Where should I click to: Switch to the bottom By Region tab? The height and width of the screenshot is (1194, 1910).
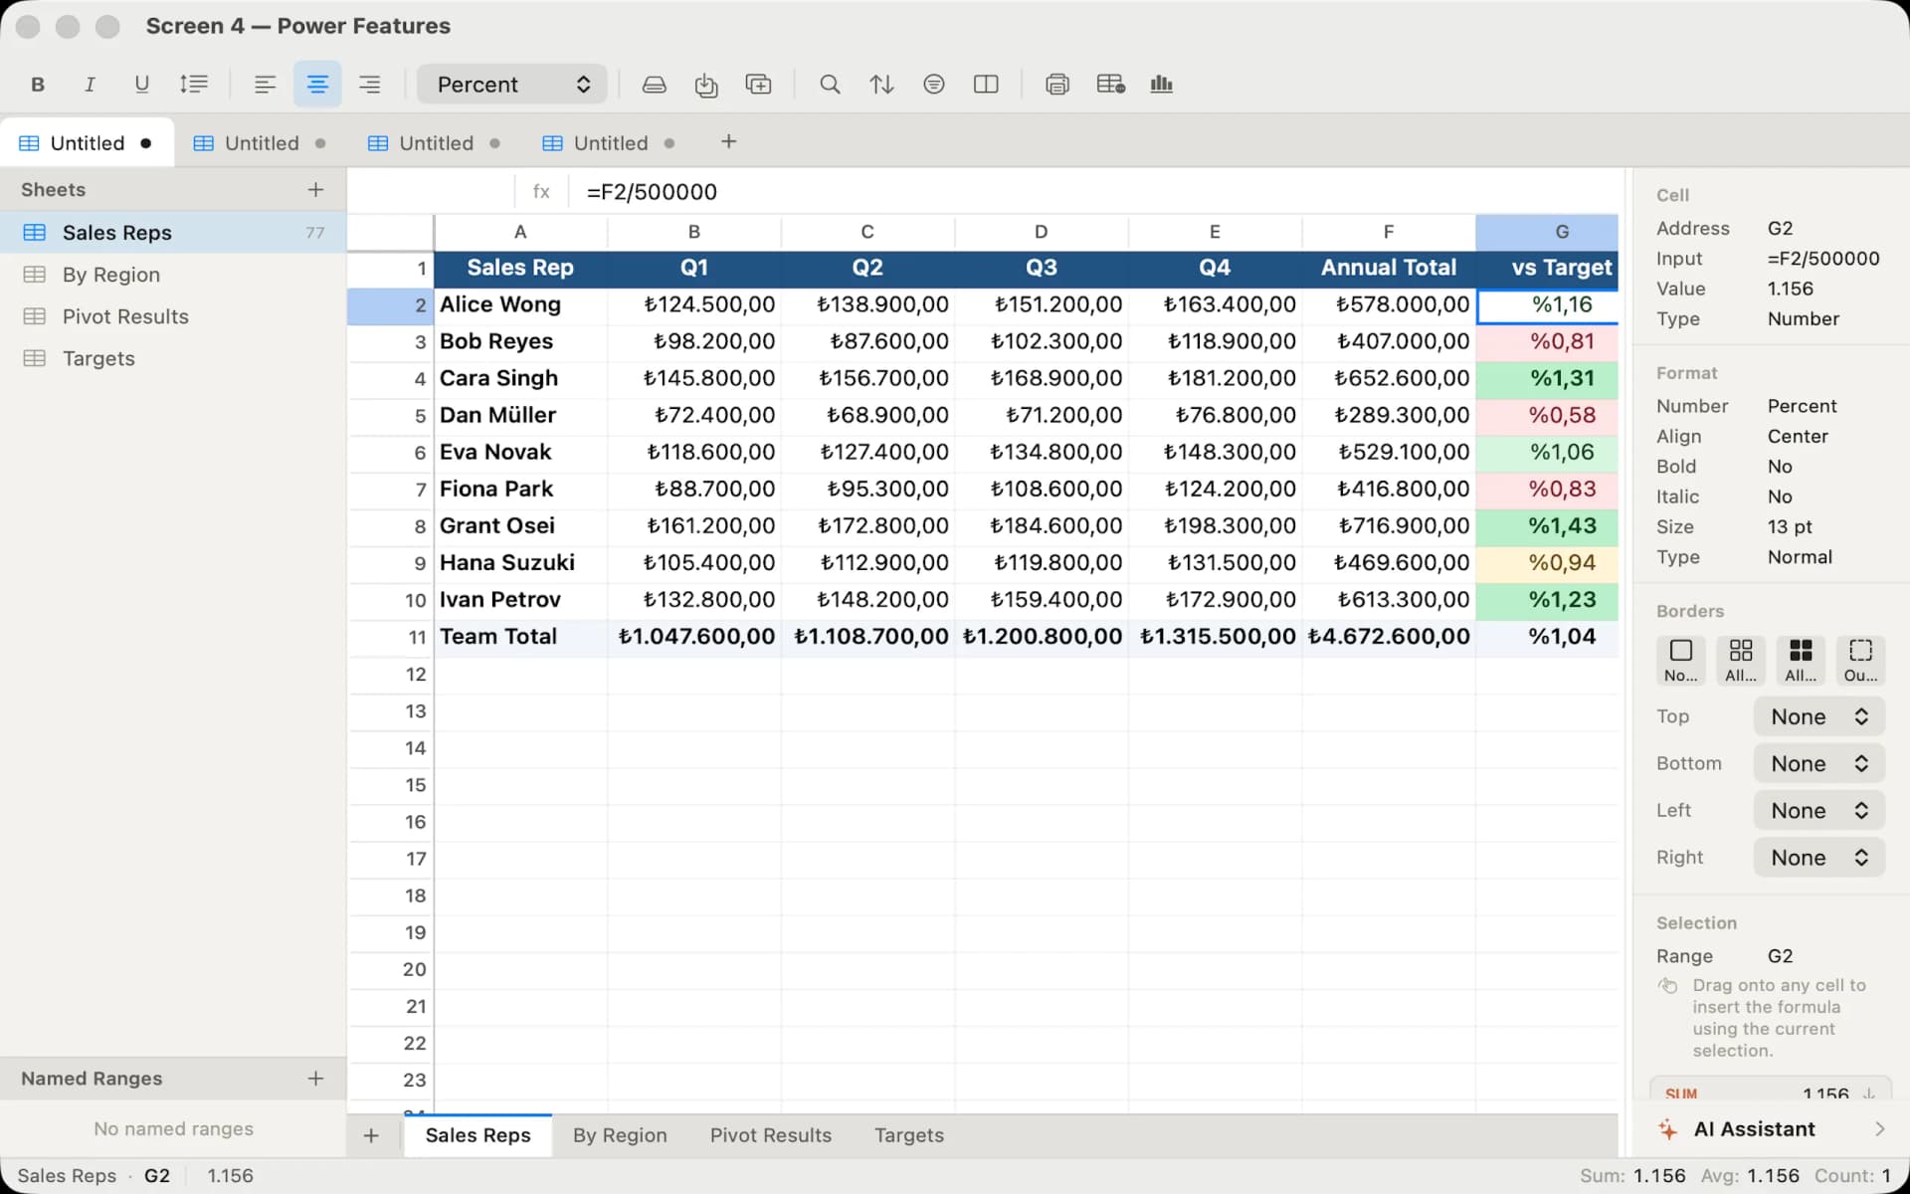point(620,1135)
